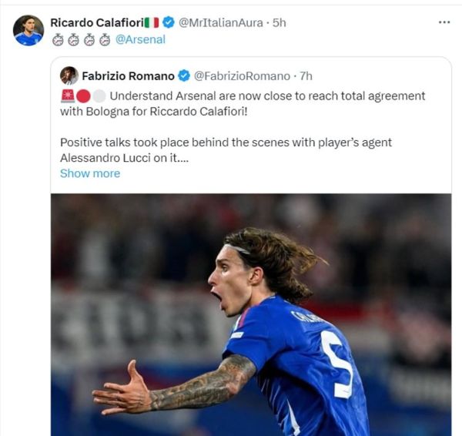Click the white circle emoji before "Understand"
462x436 pixels.
pos(99,96)
